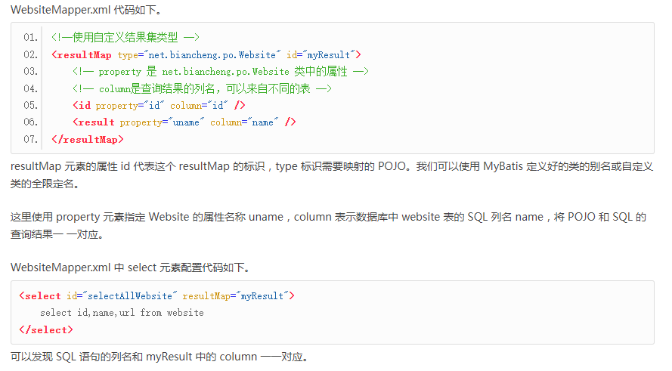Click the final sentence starting "可以发现 SQL 语句"

(159, 357)
